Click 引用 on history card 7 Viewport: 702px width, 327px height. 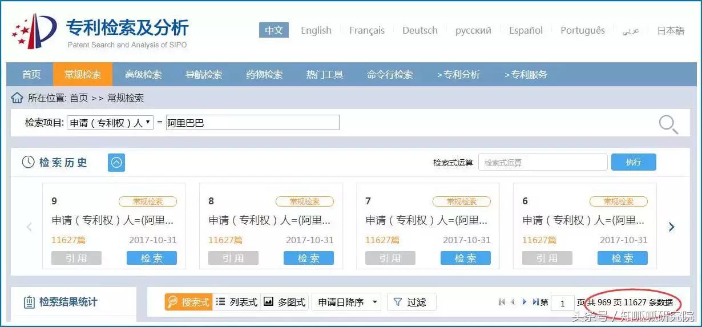(x=390, y=258)
